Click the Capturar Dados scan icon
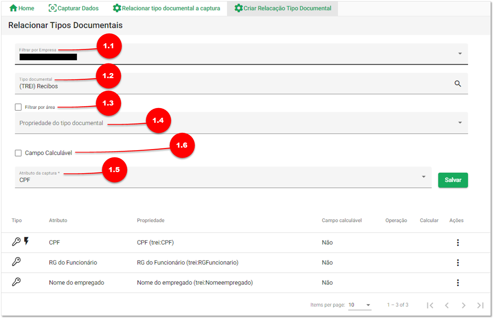 pos(53,8)
